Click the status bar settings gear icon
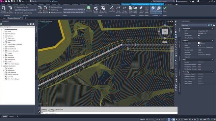This screenshot has height=121, width=216. [x=190, y=120]
